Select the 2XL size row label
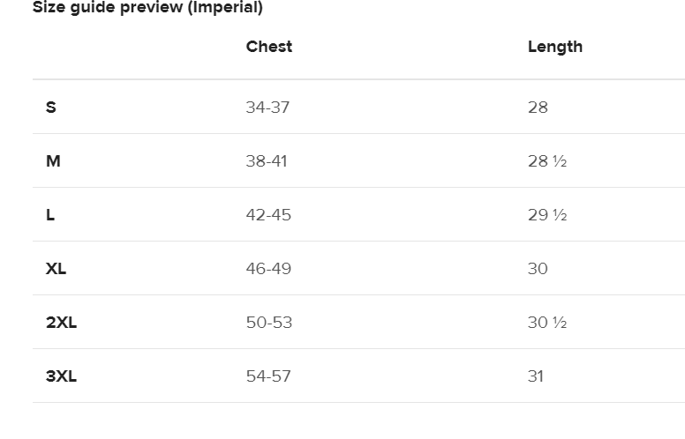The width and height of the screenshot is (685, 439). (x=61, y=323)
